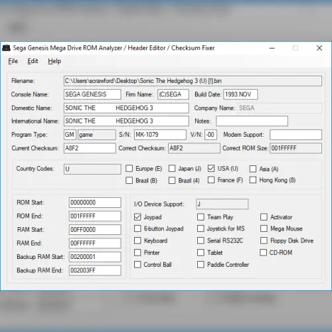Open the Edit menu
Screen dimensions: 332x332
tap(33, 61)
